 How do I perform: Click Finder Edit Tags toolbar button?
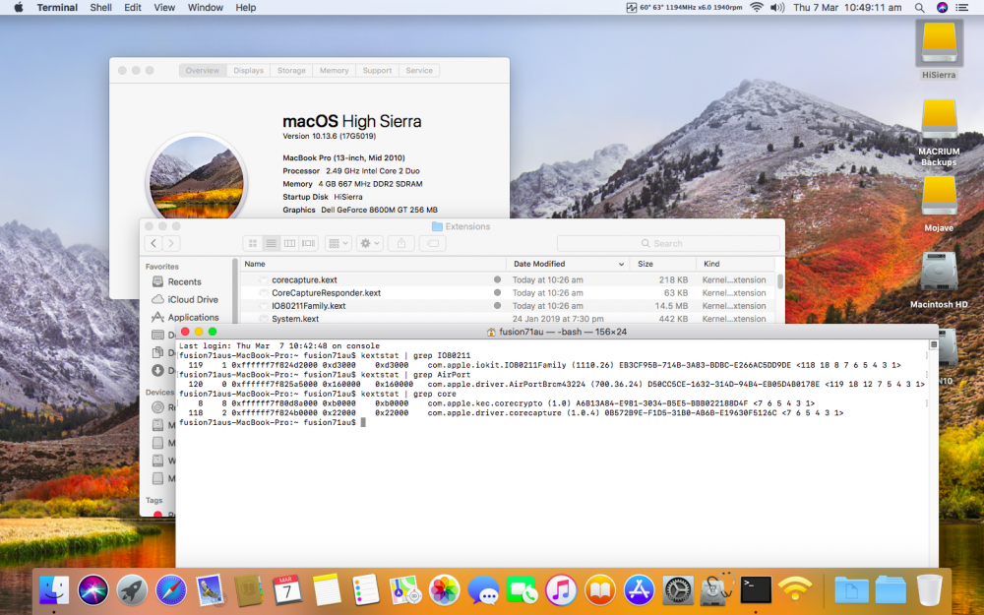(x=433, y=243)
